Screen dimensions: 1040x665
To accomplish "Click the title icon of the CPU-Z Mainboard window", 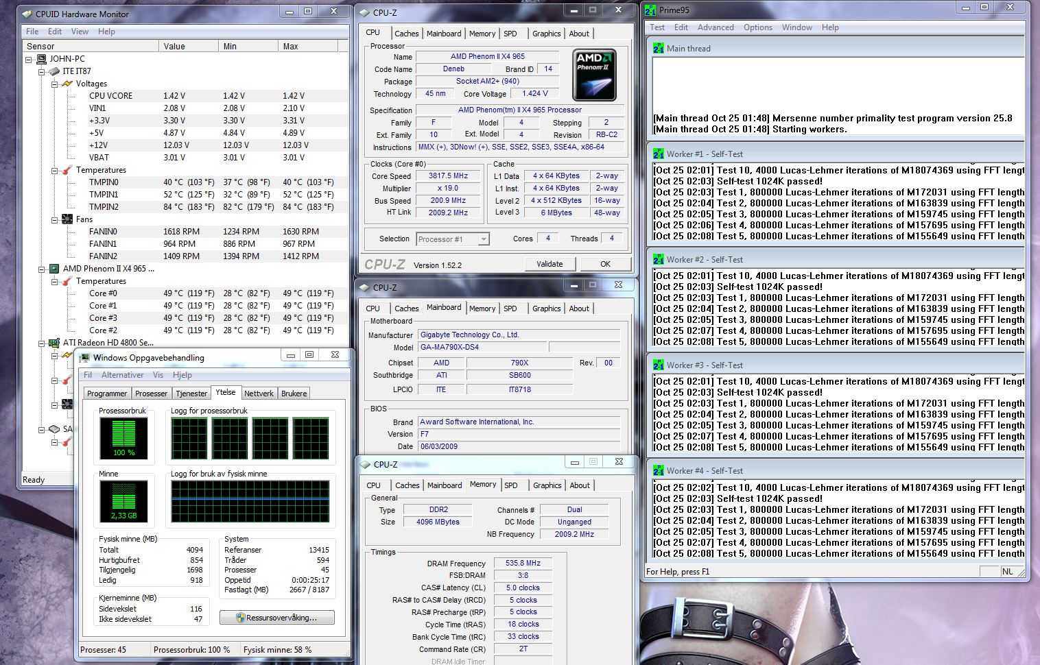I will coord(364,288).
